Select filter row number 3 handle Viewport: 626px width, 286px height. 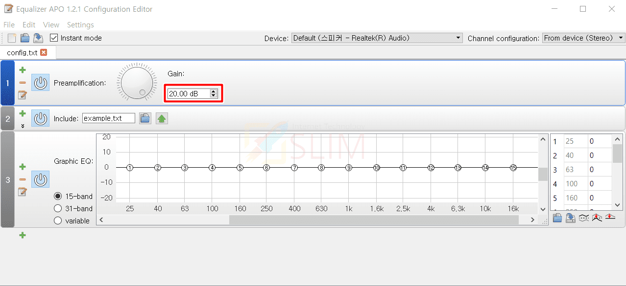pyautogui.click(x=7, y=179)
